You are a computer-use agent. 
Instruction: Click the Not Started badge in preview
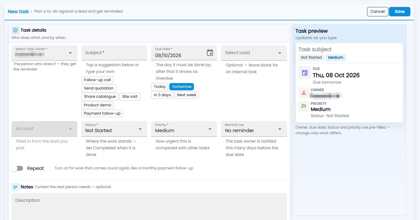click(x=311, y=58)
